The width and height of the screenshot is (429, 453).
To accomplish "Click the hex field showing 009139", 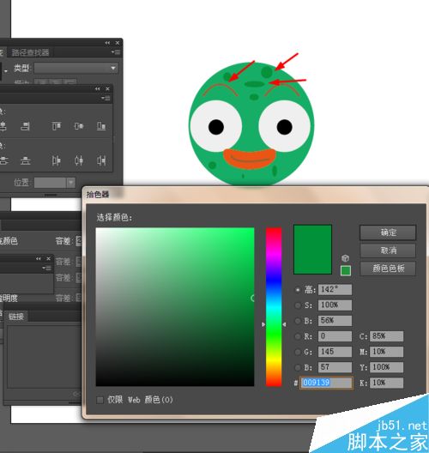I will (326, 383).
